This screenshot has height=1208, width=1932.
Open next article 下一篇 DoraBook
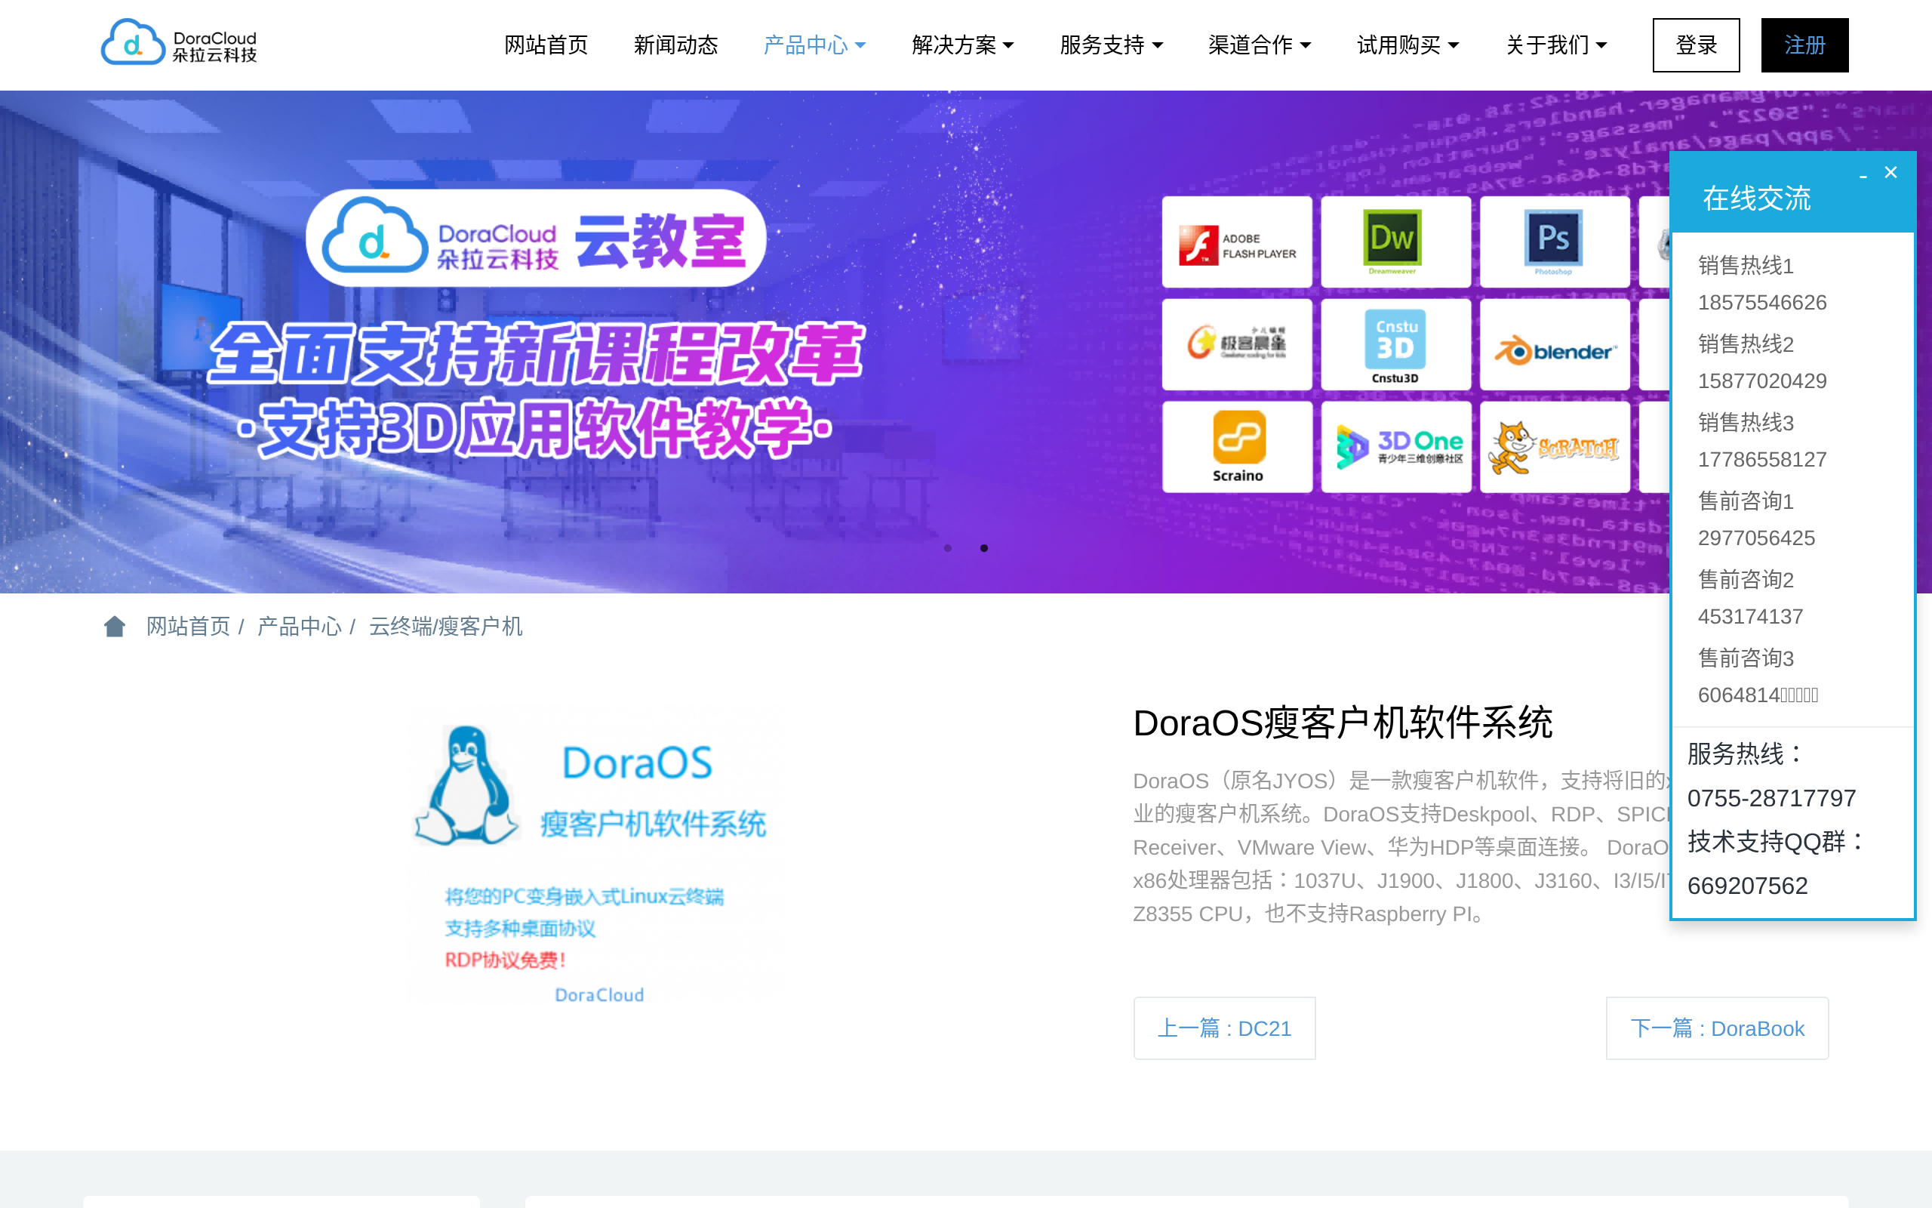pos(1717,1028)
